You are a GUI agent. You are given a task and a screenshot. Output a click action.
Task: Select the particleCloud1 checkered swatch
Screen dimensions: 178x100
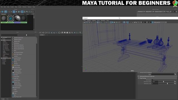click(x=11, y=19)
